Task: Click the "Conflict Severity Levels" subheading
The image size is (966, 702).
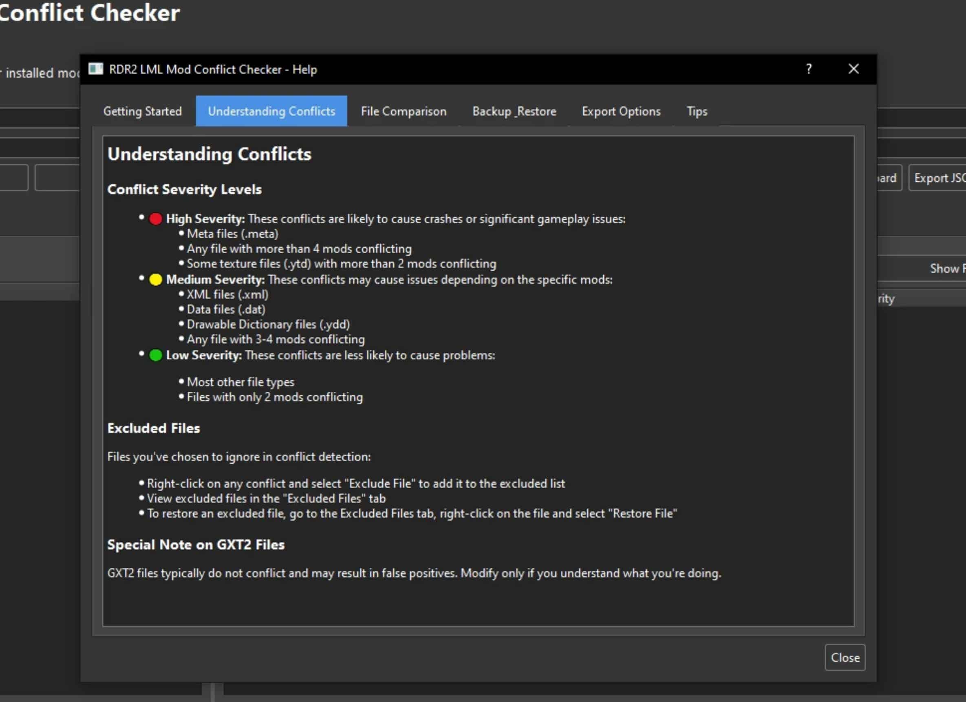Action: click(x=184, y=189)
